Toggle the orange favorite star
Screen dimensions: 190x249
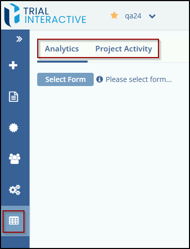pos(114,15)
